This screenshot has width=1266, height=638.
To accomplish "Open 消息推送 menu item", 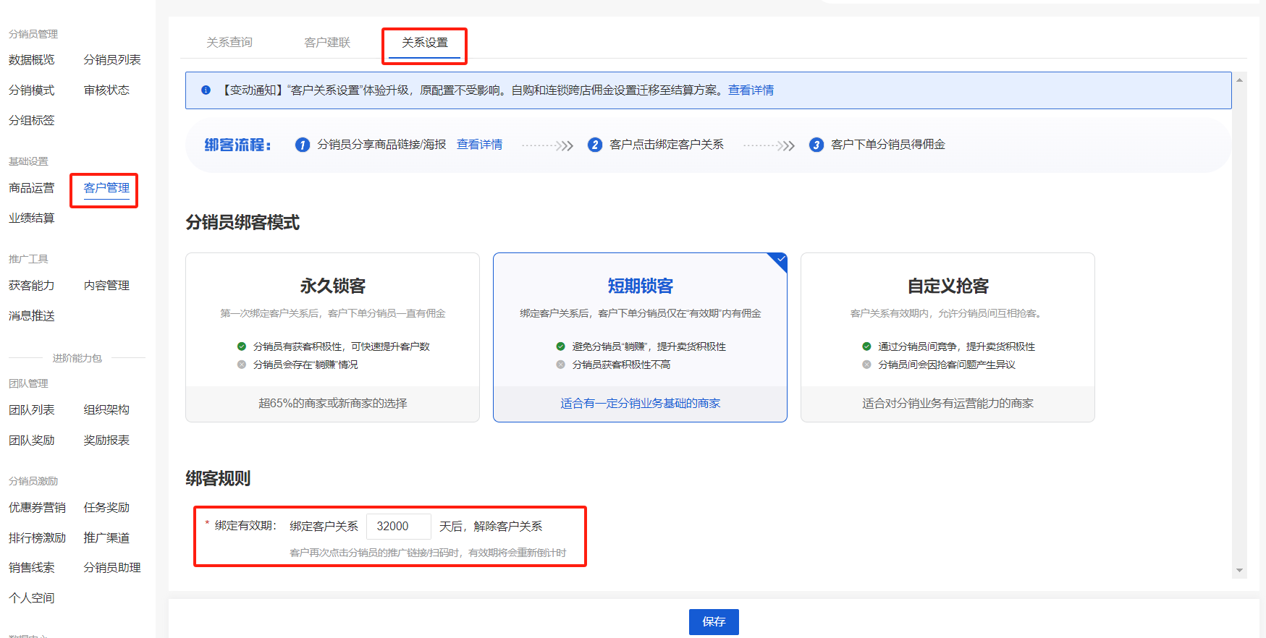I will click(32, 316).
